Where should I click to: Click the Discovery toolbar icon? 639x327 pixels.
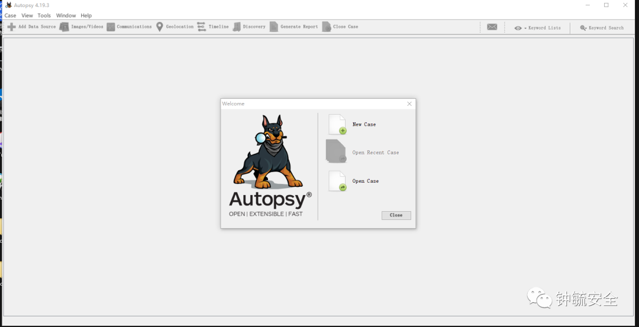236,27
